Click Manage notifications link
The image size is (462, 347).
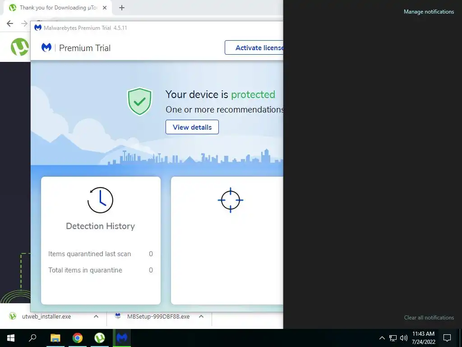[429, 12]
